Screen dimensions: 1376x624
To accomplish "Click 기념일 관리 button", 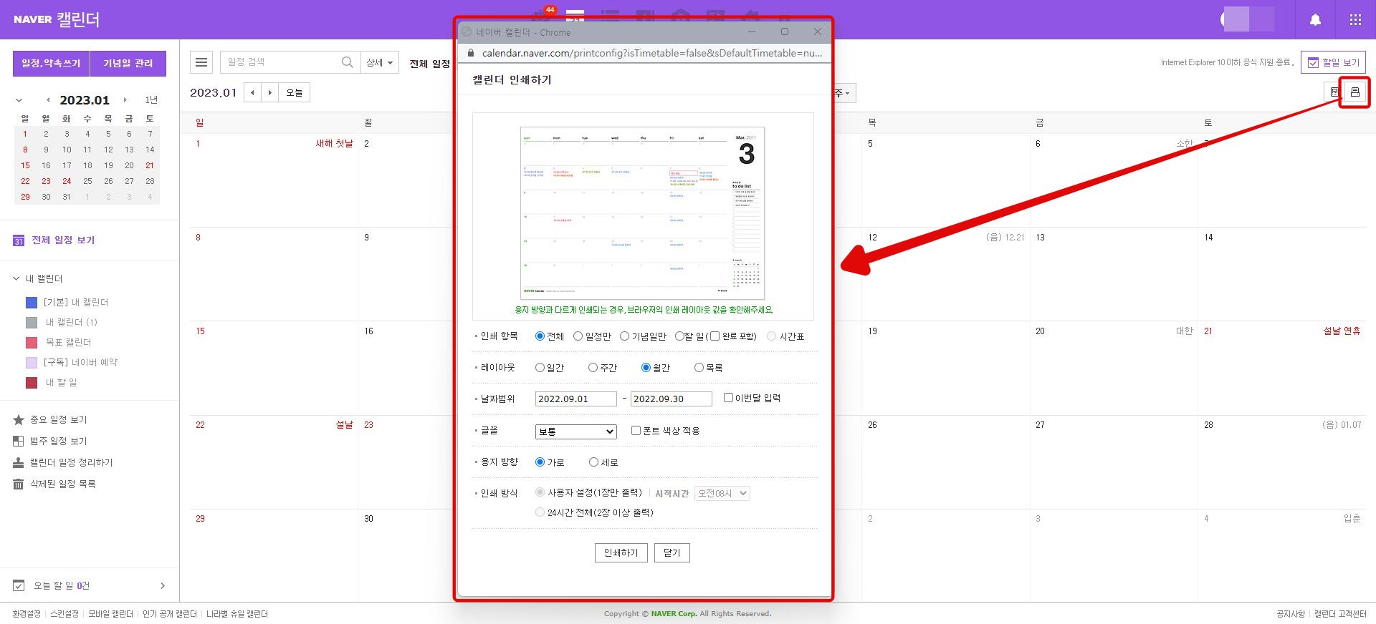I will click(x=128, y=63).
